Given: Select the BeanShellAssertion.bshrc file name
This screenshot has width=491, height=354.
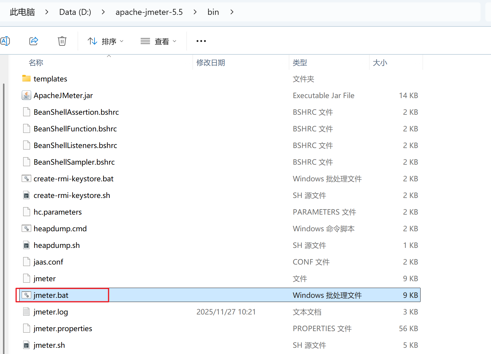Looking at the screenshot, I should (76, 112).
